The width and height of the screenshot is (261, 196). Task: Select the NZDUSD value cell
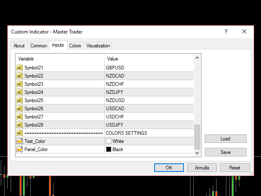[x=149, y=100]
